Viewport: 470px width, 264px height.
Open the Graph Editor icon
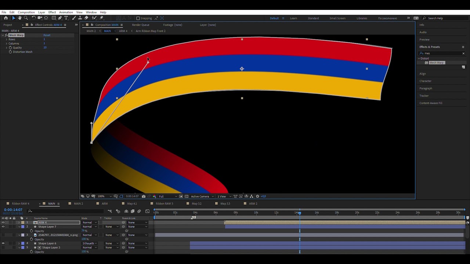coord(147,211)
